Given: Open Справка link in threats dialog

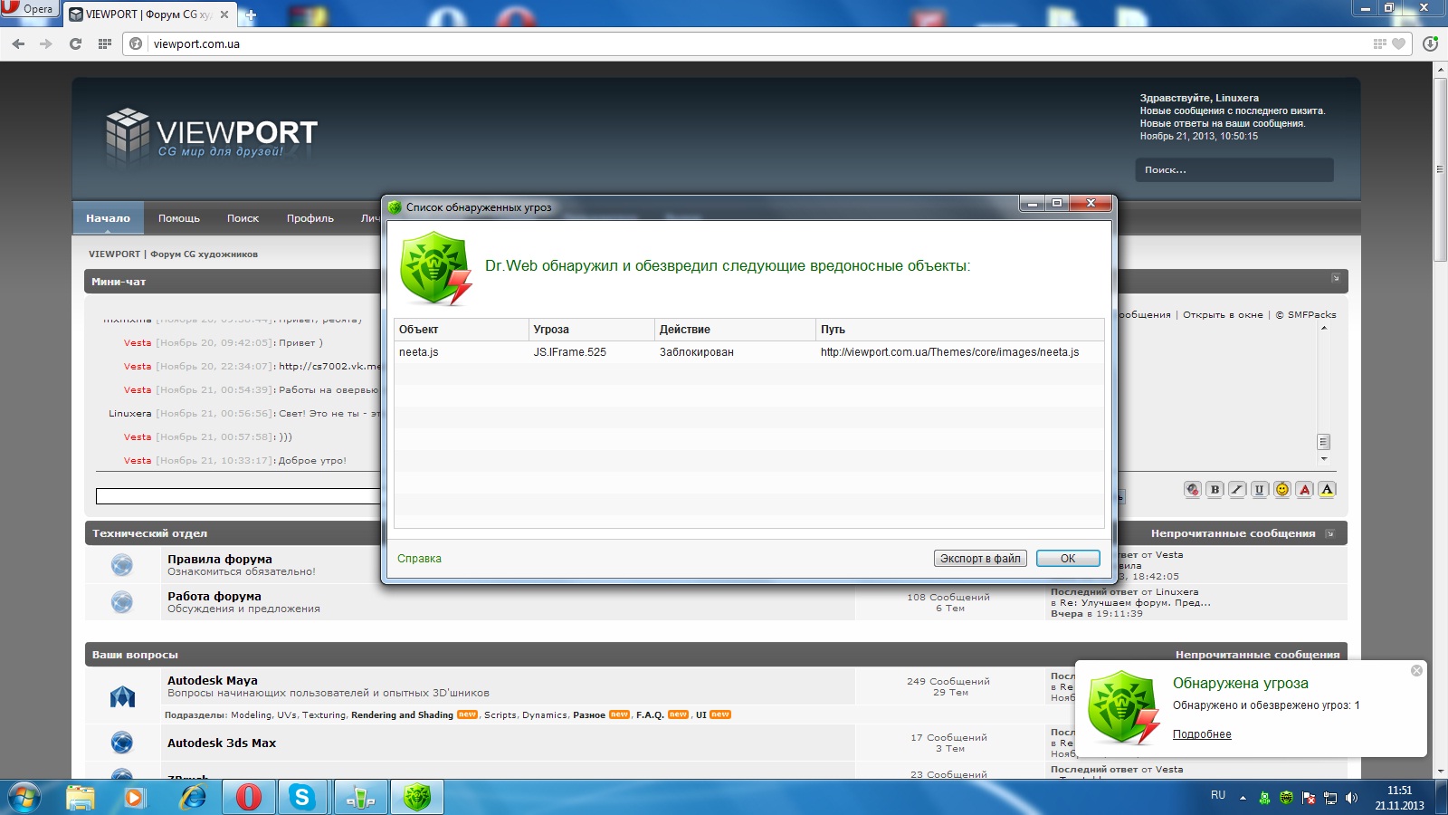Looking at the screenshot, I should point(419,559).
